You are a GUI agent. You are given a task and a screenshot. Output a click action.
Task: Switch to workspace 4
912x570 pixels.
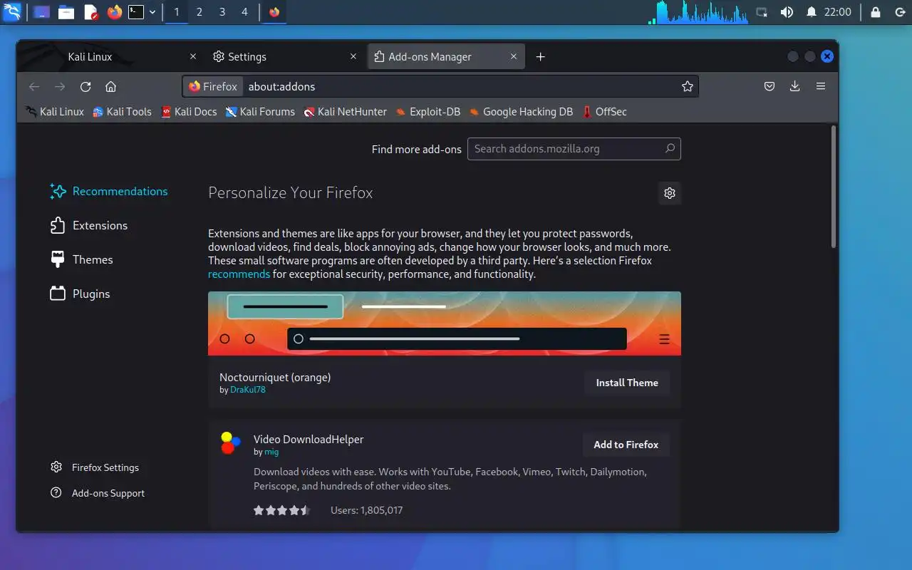point(245,12)
